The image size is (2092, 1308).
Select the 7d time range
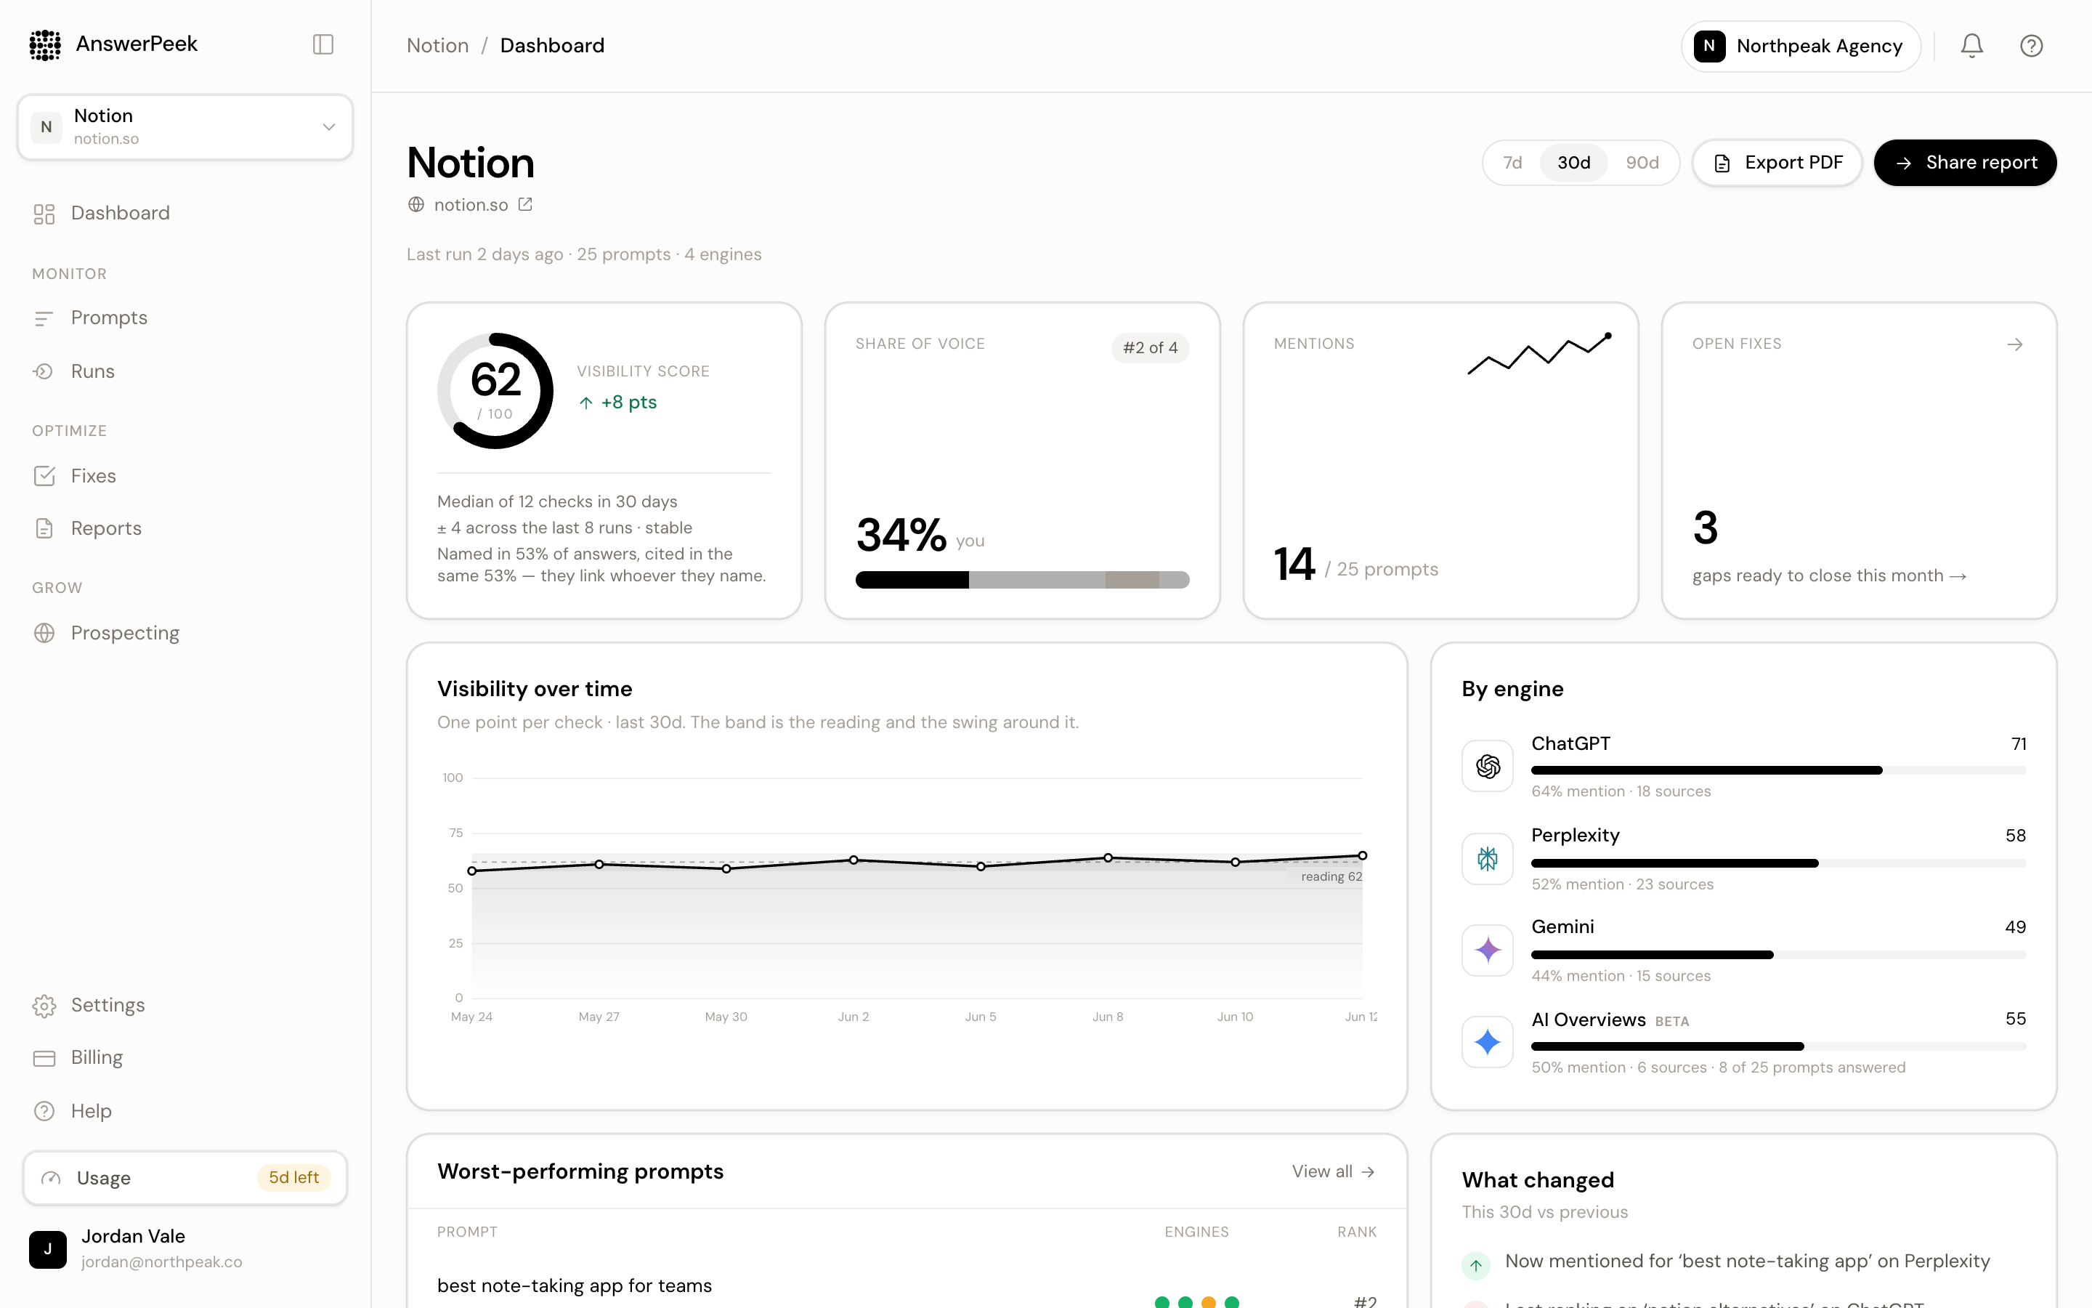tap(1512, 163)
